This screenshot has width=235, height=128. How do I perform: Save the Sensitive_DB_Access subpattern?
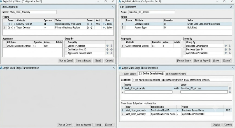(x=216, y=61)
